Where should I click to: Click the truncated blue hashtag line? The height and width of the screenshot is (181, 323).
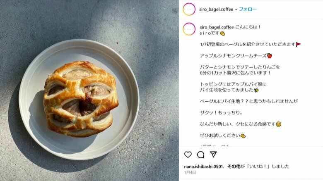(214, 145)
